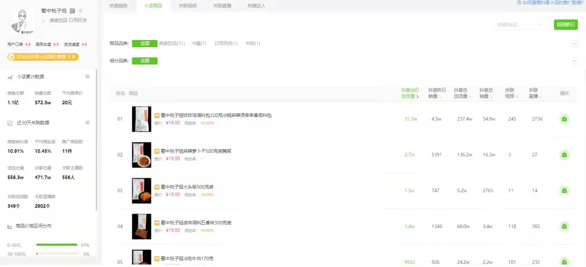Click the 卤味调料 product thumbnail

[141, 226]
